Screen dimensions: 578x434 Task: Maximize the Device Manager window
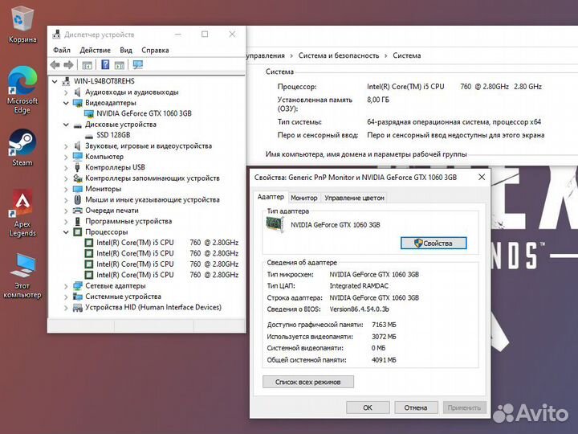[x=205, y=35]
